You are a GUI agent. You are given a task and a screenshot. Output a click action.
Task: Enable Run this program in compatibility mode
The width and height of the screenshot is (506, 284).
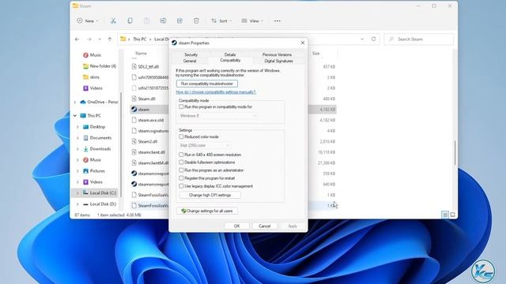(181, 106)
